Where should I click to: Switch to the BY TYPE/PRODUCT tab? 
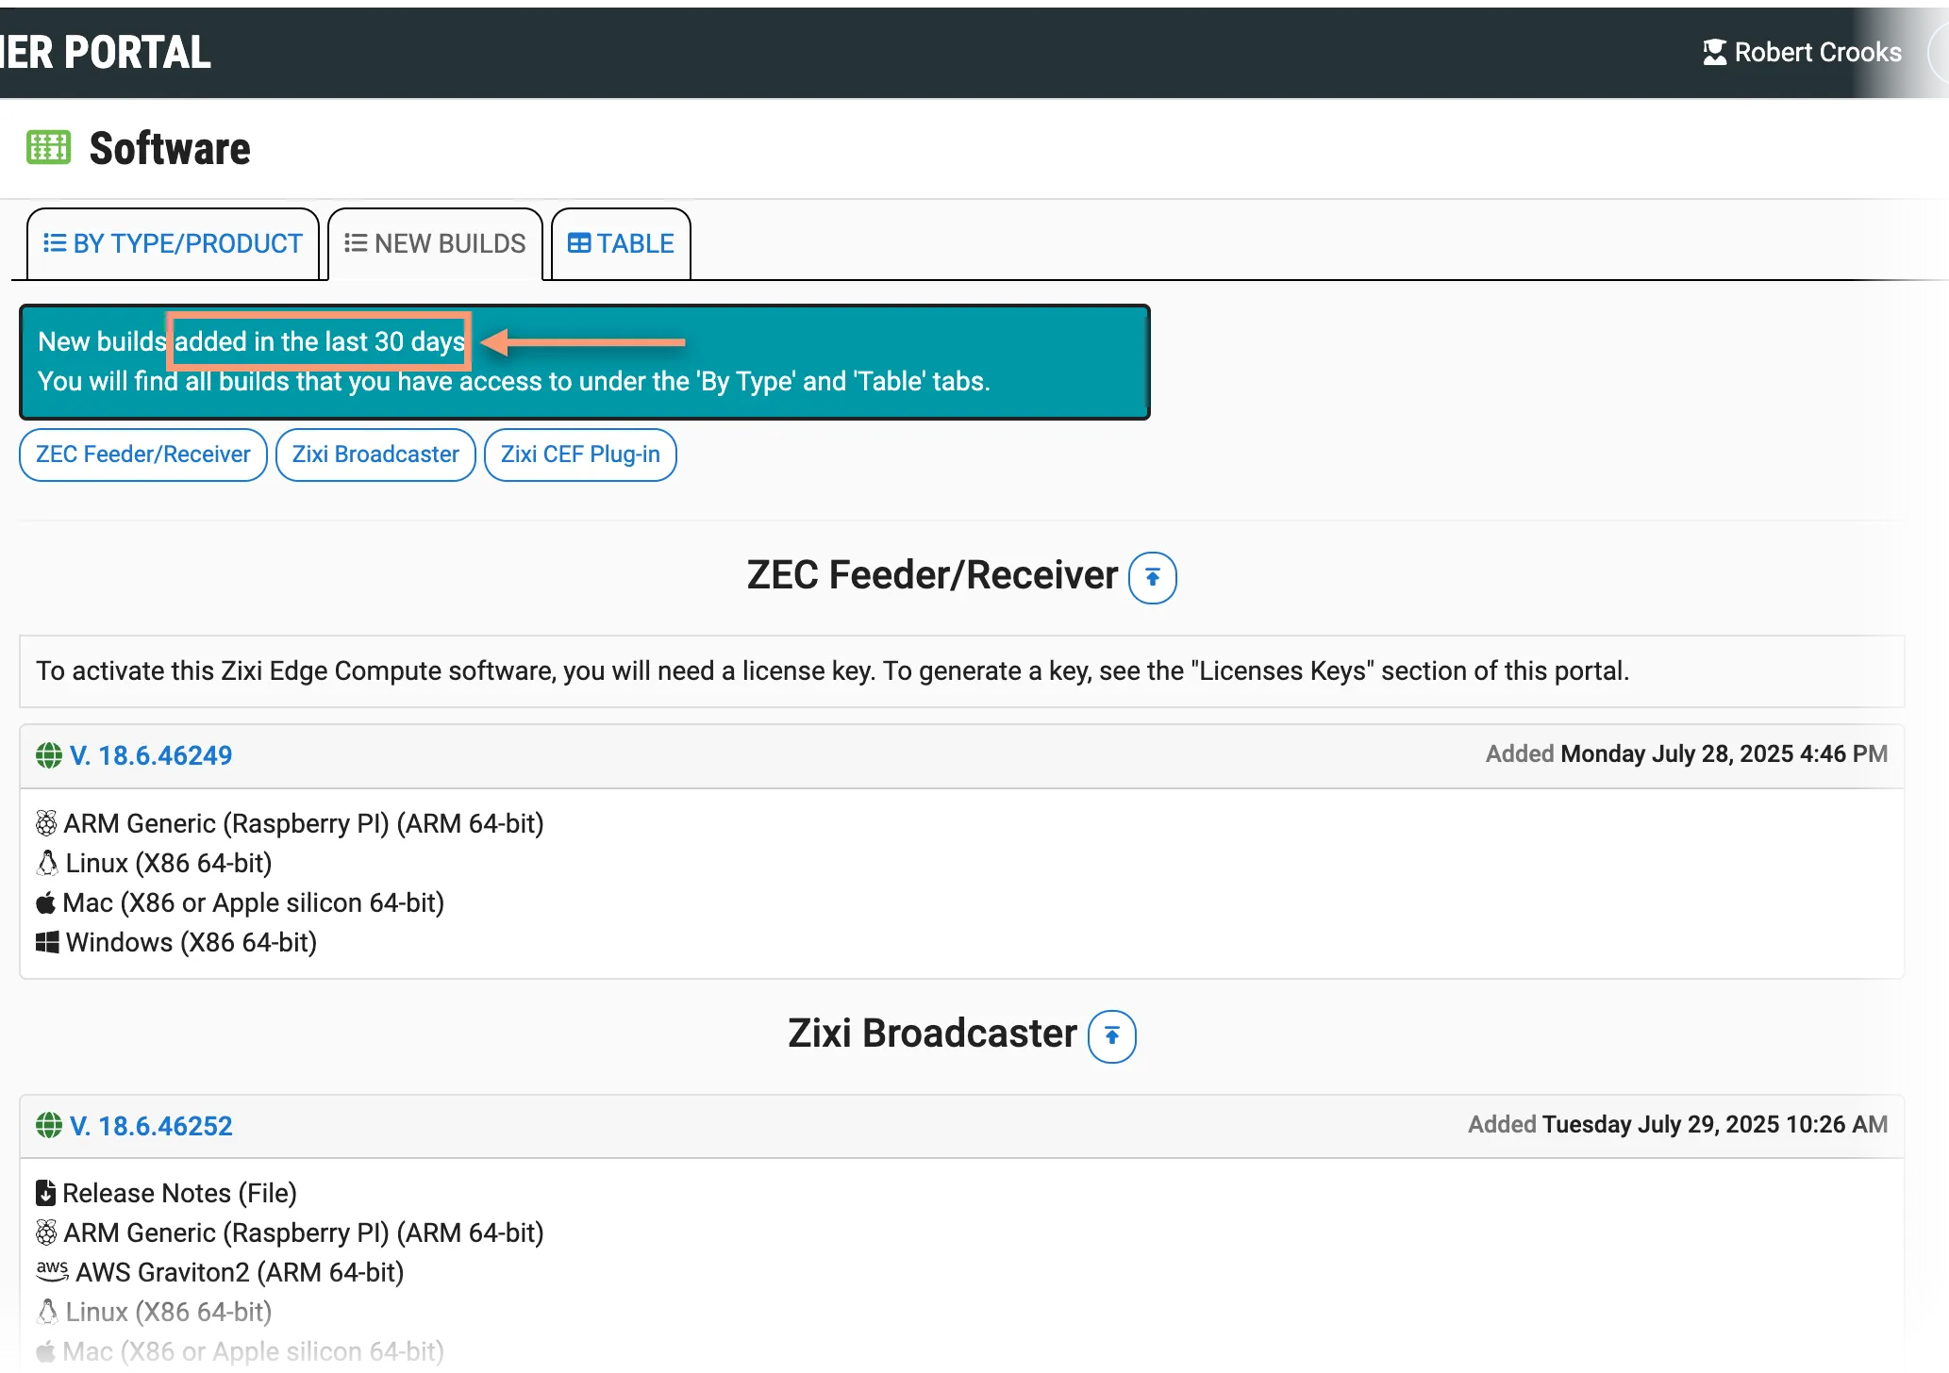click(173, 244)
